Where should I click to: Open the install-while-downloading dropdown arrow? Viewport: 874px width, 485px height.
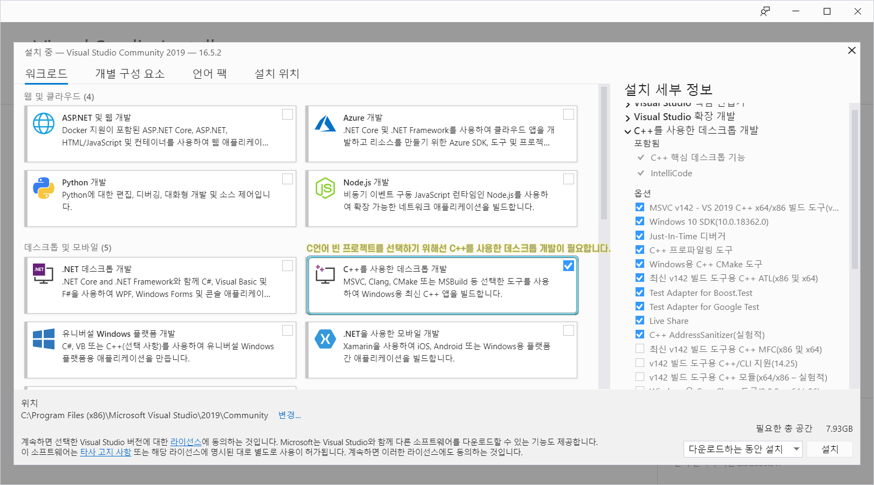tap(797, 449)
